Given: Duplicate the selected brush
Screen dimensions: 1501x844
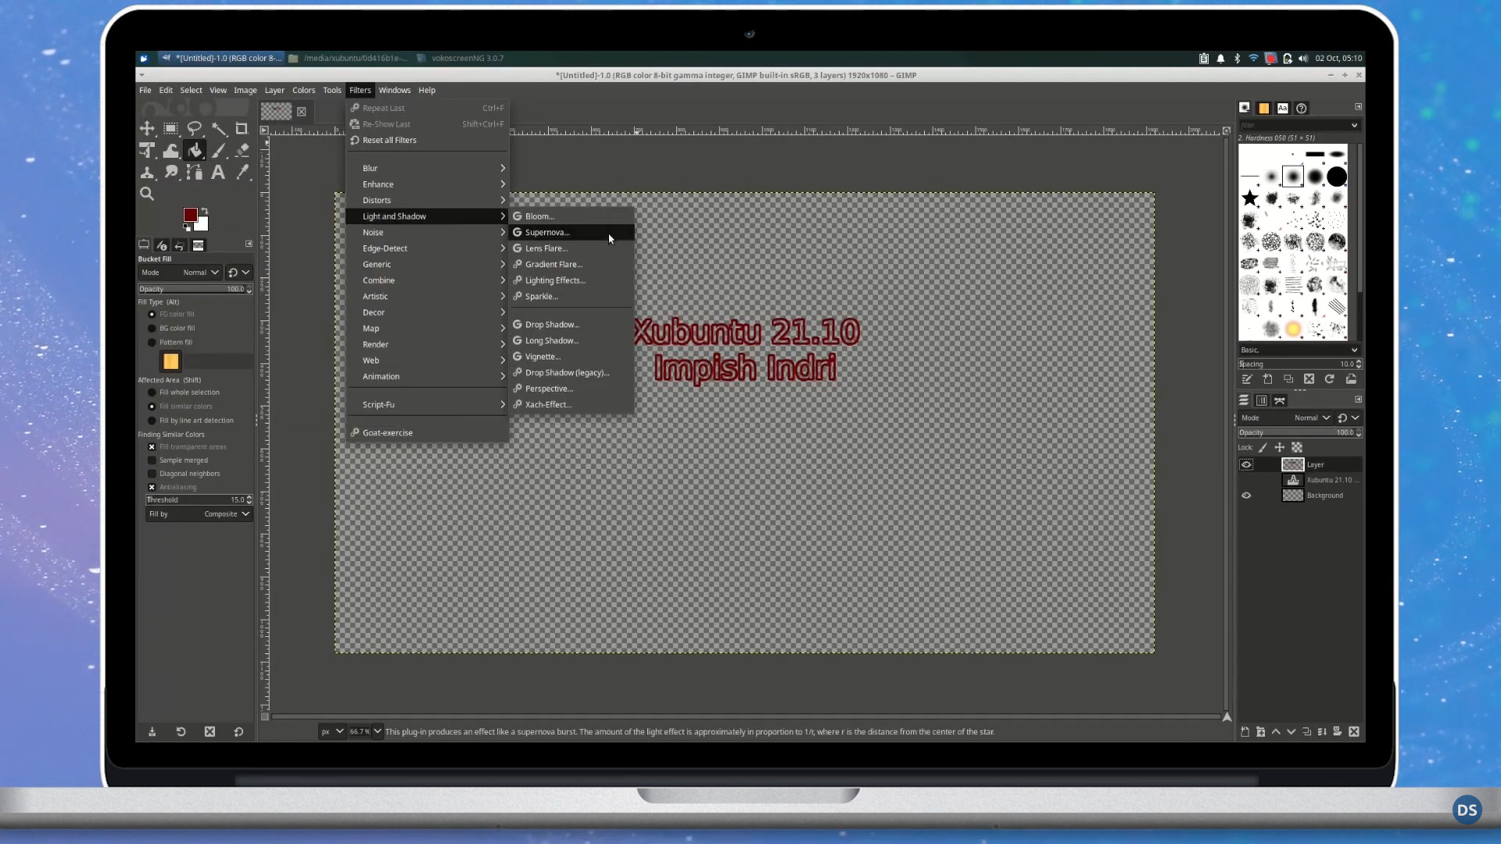Looking at the screenshot, I should pyautogui.click(x=1288, y=380).
